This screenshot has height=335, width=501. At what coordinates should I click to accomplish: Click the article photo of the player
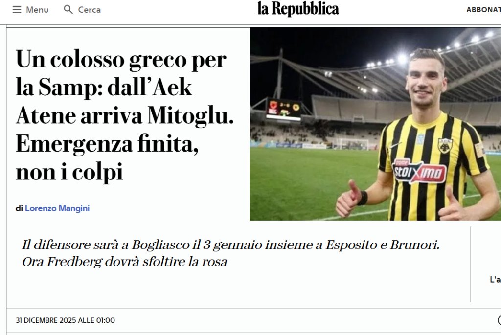(x=375, y=124)
